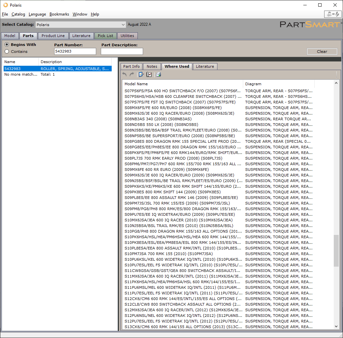
Task: Click the Diagram column header
Action: (x=279, y=84)
